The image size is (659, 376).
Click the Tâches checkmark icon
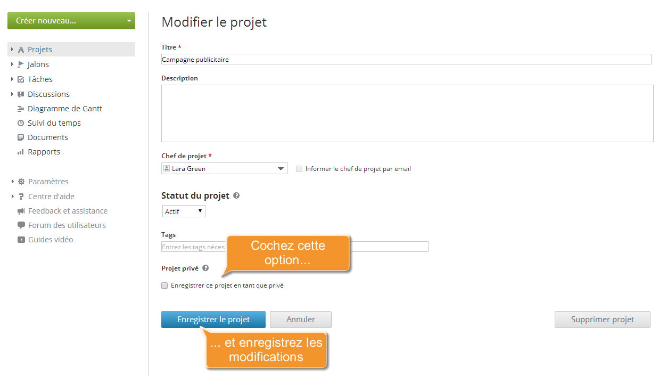pyautogui.click(x=21, y=79)
